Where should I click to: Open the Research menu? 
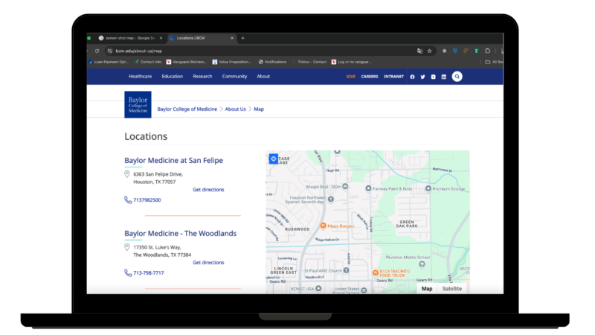click(x=202, y=77)
